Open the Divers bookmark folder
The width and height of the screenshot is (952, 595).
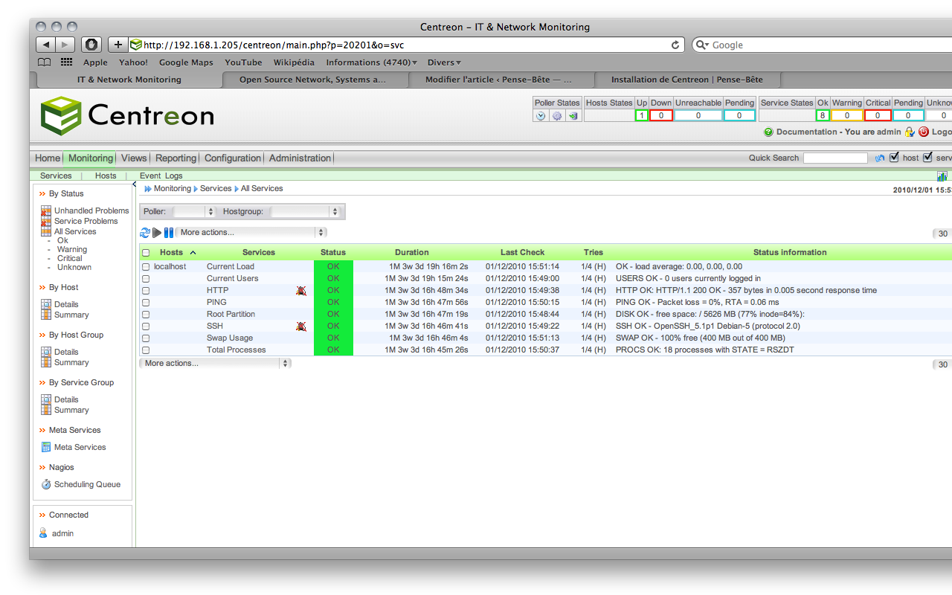pyautogui.click(x=444, y=62)
